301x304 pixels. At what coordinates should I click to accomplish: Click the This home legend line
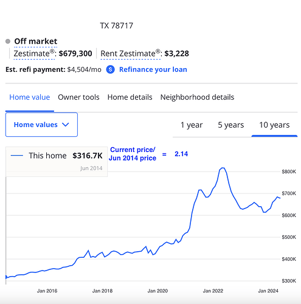pos(17,156)
